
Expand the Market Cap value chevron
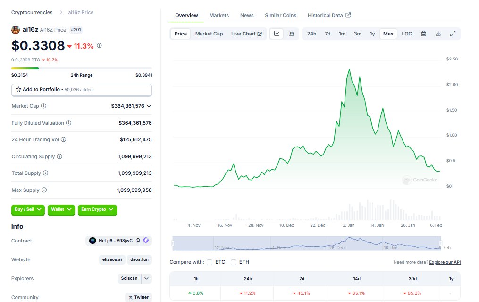point(149,106)
